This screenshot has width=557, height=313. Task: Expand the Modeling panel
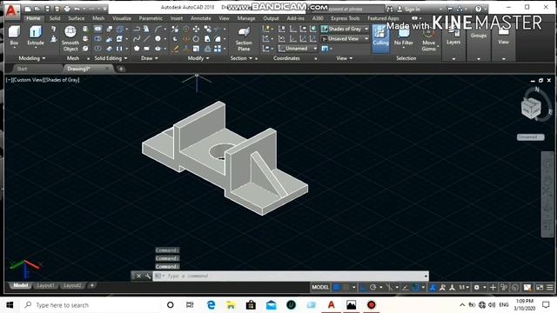click(32, 58)
